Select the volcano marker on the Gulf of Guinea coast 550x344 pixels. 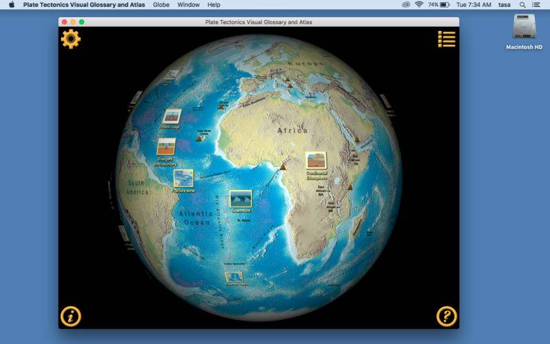283,166
